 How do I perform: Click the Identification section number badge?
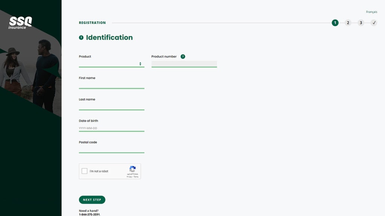(x=82, y=37)
